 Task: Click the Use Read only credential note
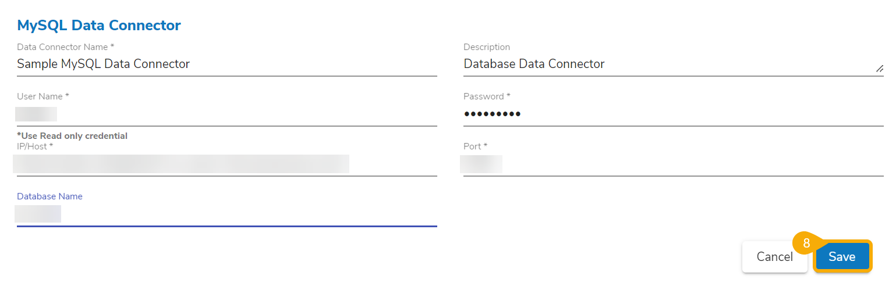coord(72,136)
